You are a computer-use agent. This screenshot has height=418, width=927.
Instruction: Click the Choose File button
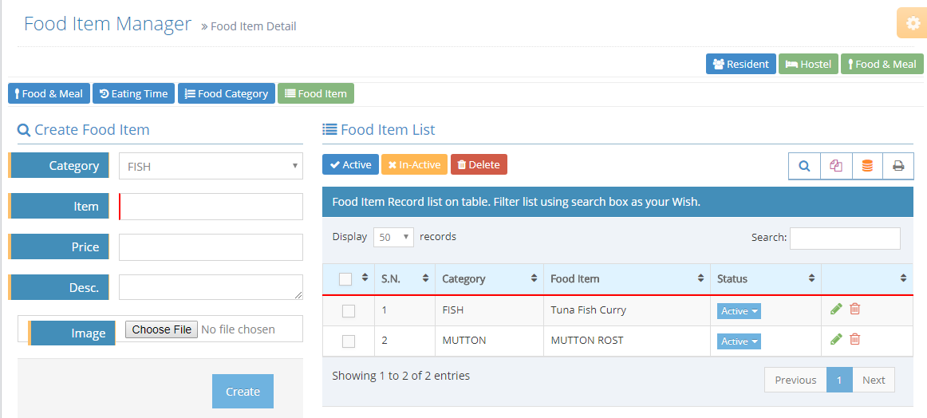tap(162, 329)
